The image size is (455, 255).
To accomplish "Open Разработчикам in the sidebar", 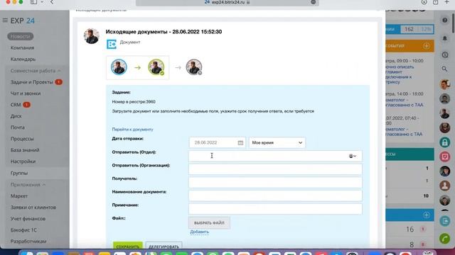I will tap(28, 241).
